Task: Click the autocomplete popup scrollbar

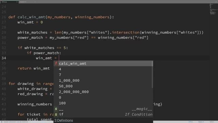Action: tap(153, 74)
